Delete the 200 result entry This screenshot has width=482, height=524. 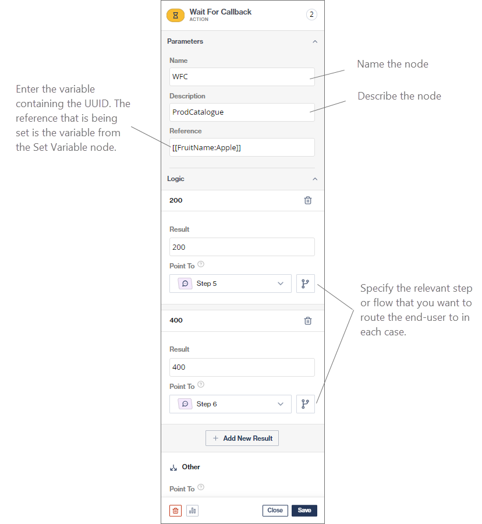308,200
